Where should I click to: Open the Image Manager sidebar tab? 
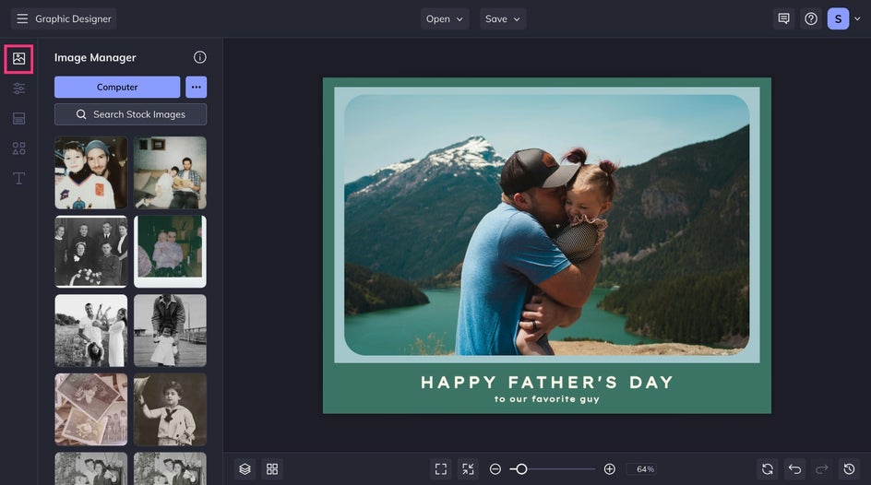(18, 58)
